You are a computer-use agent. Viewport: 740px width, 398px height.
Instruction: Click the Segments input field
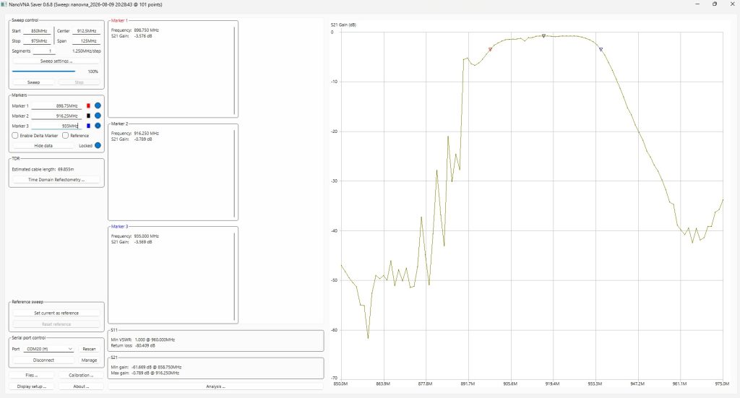click(43, 51)
